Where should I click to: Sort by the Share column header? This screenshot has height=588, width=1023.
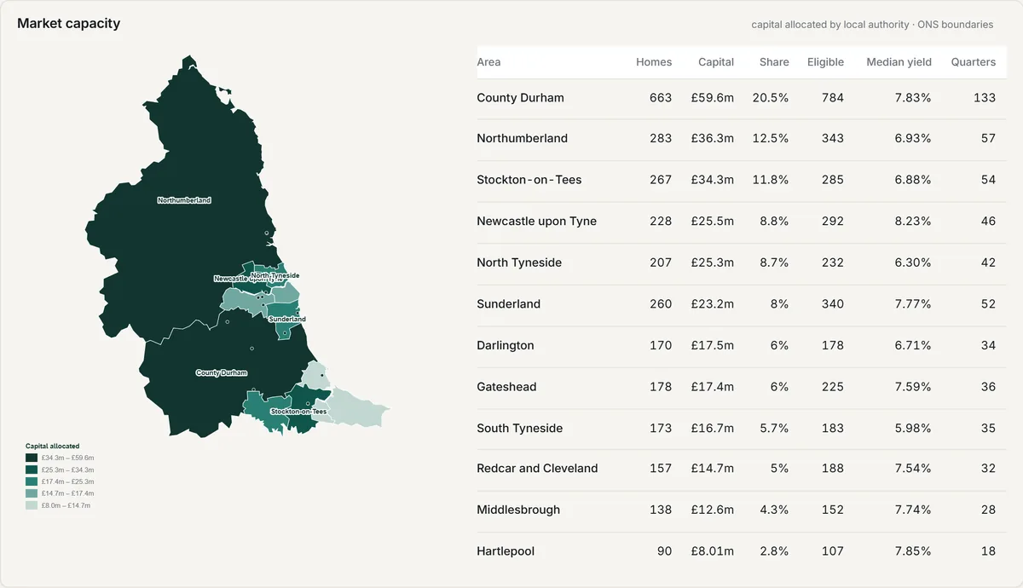coord(774,62)
